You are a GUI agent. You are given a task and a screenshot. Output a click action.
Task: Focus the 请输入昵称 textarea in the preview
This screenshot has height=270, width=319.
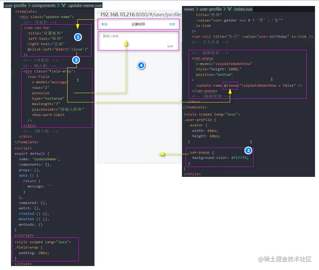pos(138,41)
